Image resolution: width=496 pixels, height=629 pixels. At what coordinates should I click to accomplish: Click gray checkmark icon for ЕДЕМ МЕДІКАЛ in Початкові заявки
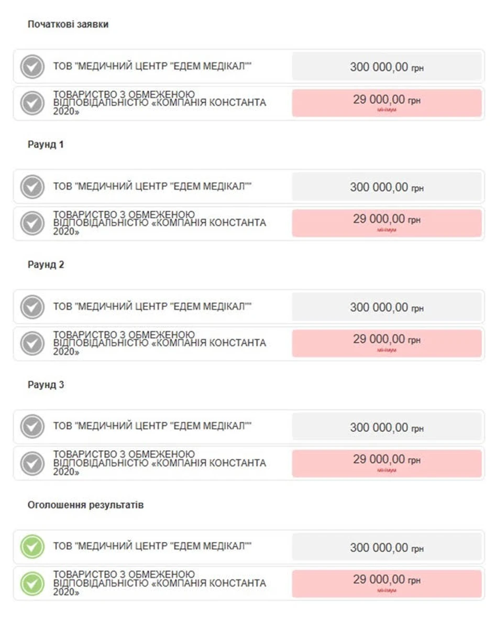32,67
